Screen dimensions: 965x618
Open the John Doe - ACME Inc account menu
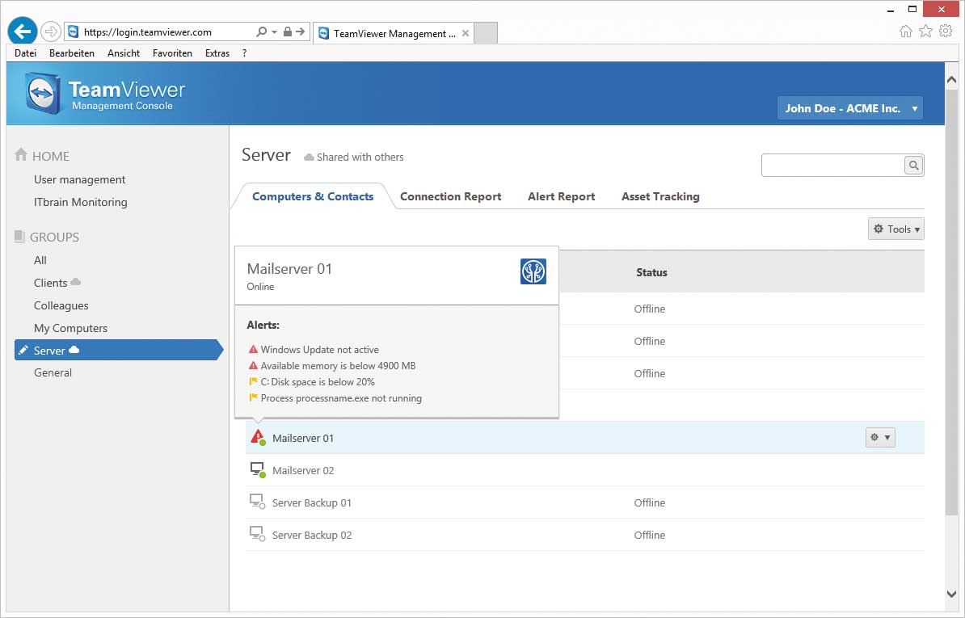click(x=849, y=107)
